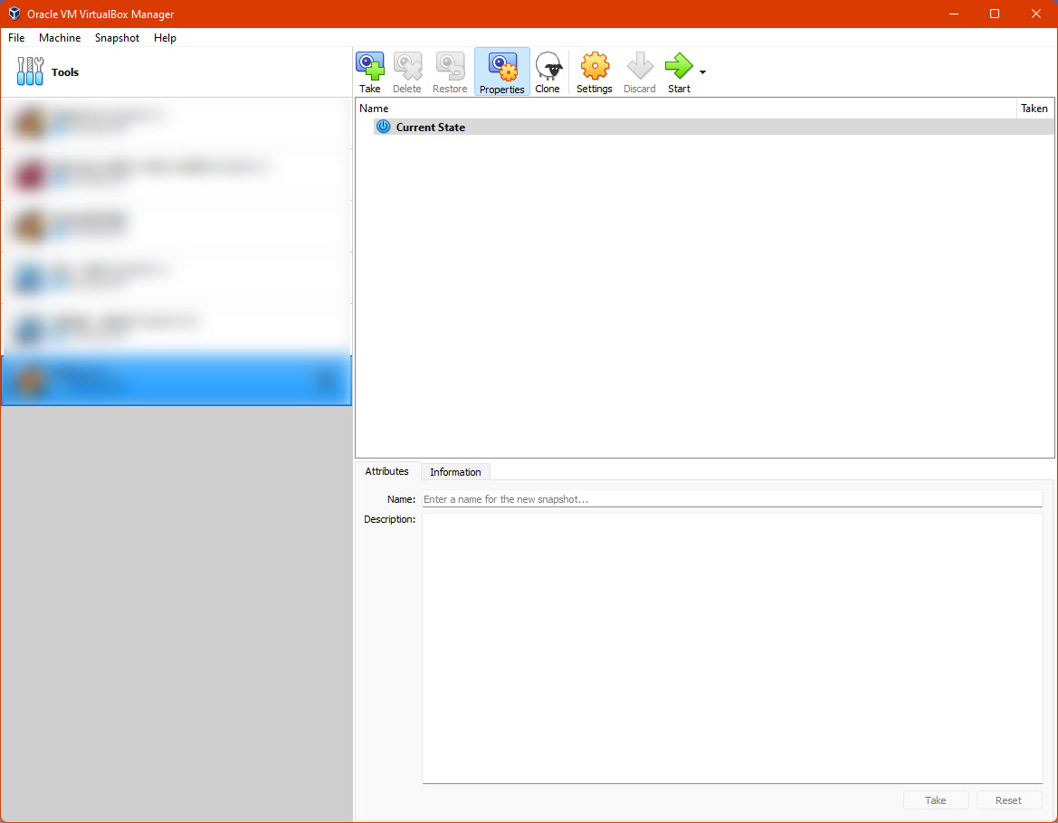
Task: Open machine Settings from the toolbar icon
Action: pos(594,71)
